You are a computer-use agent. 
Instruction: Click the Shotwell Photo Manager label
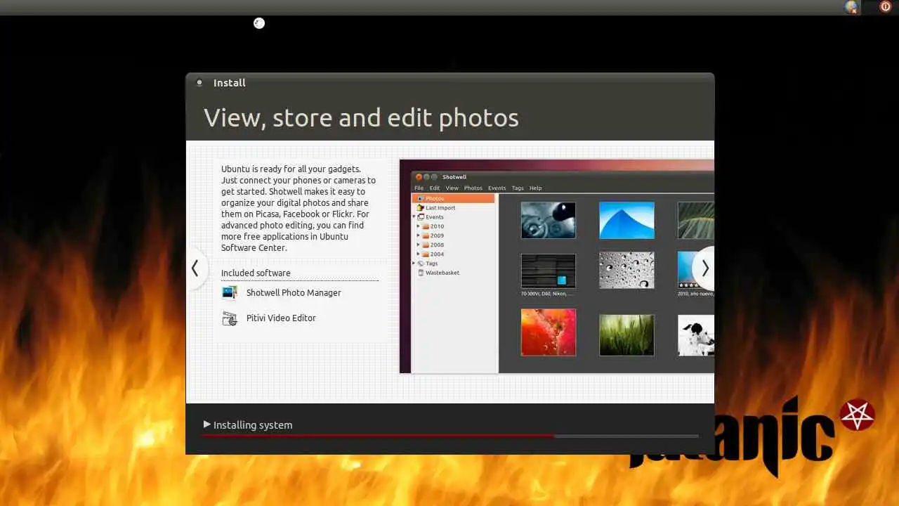tap(294, 292)
